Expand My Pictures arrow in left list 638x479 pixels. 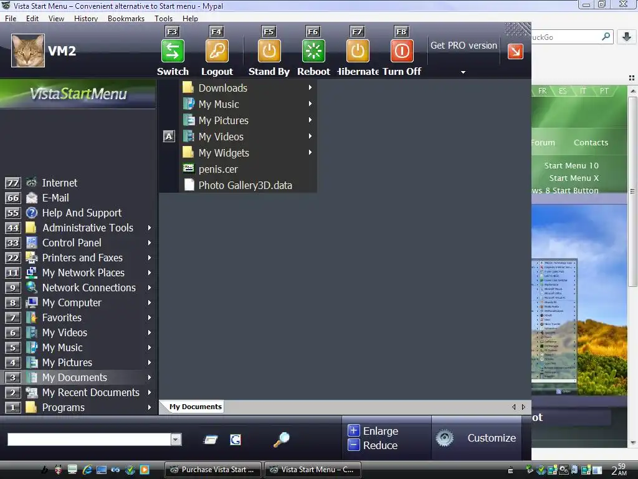[x=150, y=362]
